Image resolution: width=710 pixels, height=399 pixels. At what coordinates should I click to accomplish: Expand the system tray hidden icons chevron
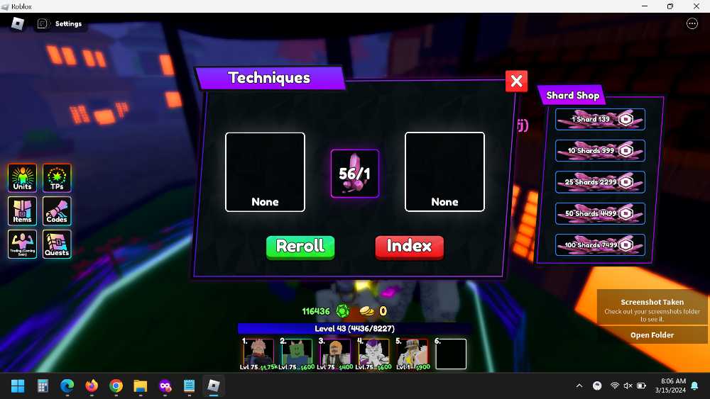click(x=579, y=386)
